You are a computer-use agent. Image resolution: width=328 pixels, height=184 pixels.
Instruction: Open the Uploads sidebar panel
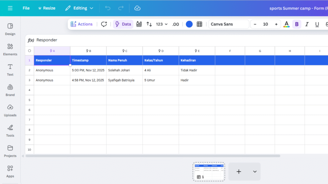click(x=10, y=110)
